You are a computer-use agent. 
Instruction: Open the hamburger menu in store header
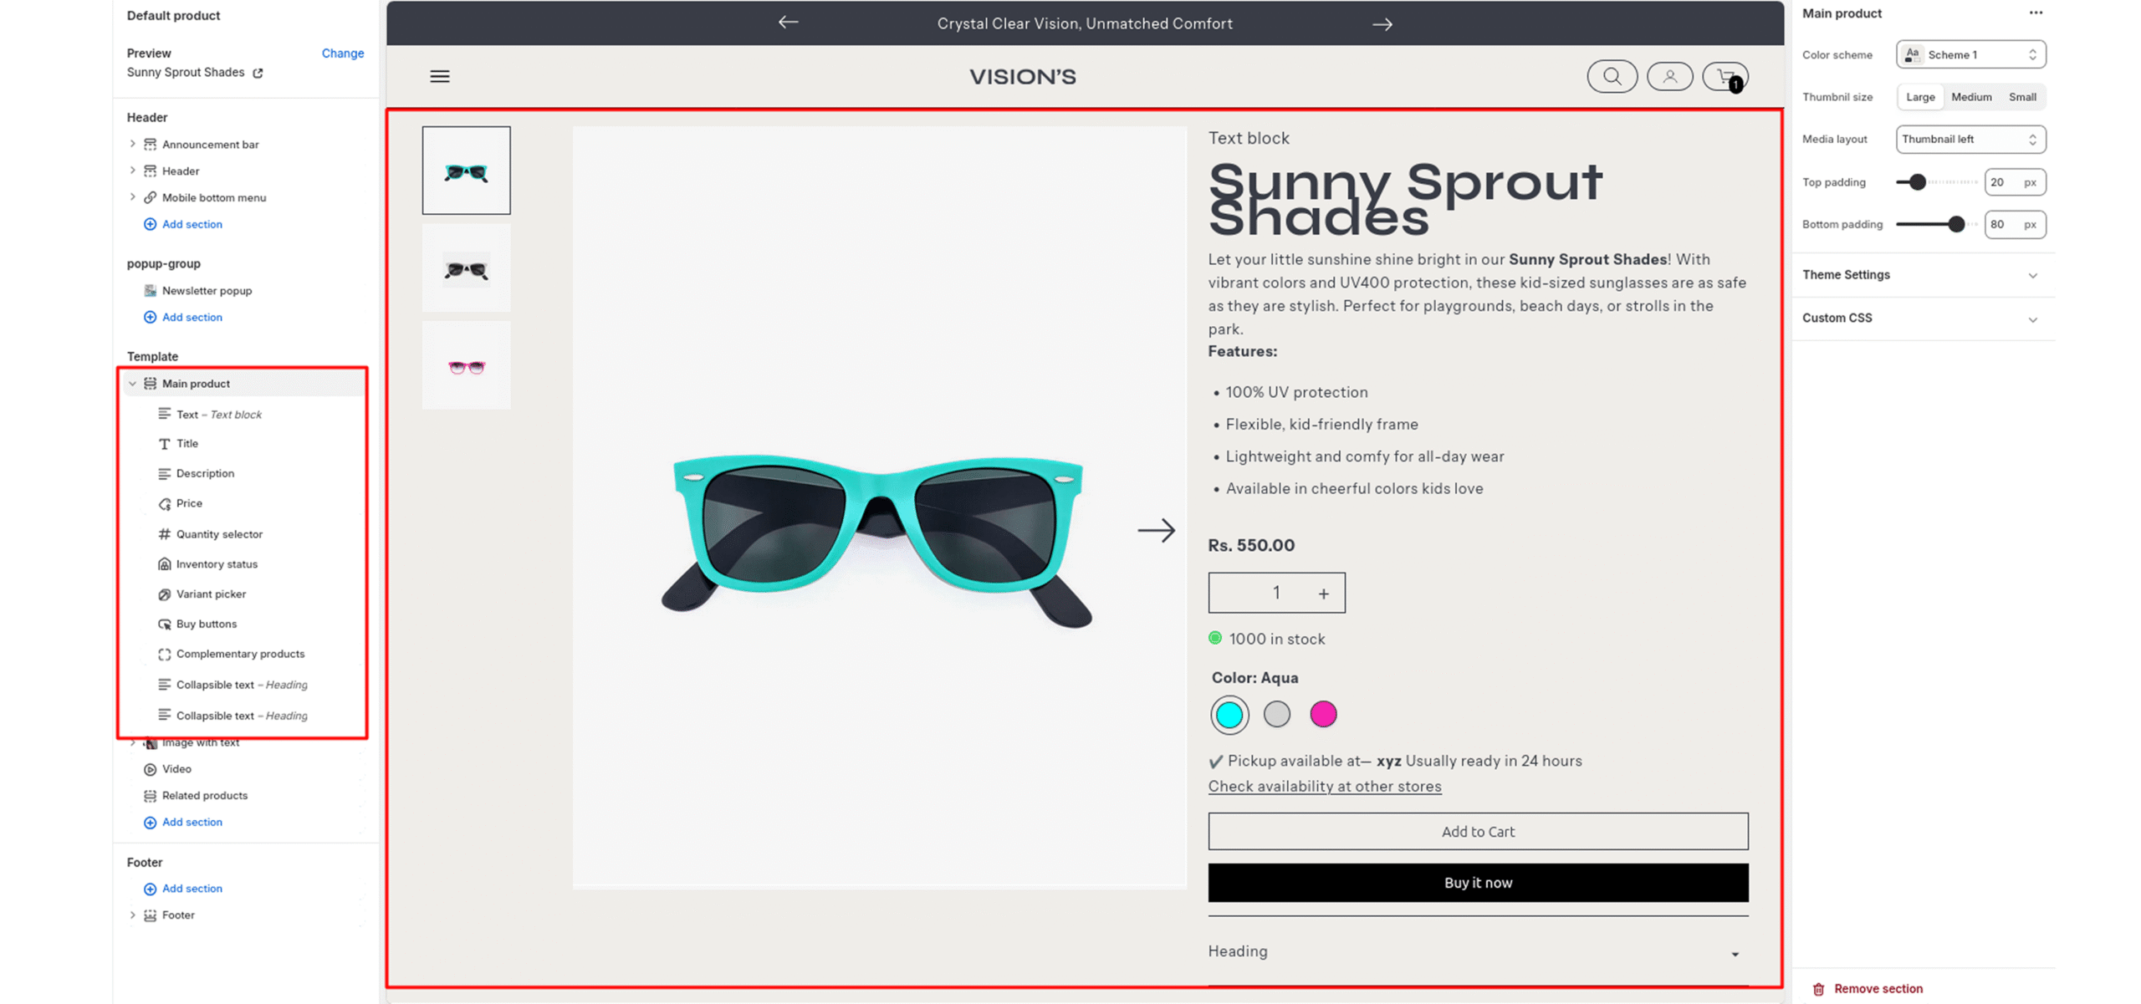pos(439,76)
